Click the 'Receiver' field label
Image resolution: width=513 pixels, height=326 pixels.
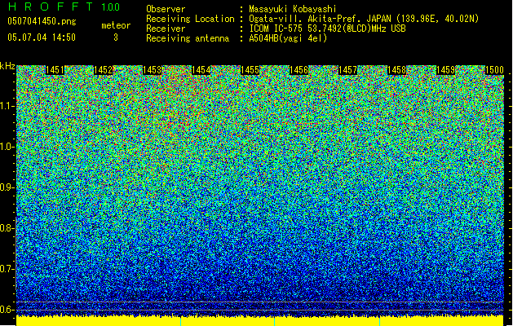click(x=166, y=29)
